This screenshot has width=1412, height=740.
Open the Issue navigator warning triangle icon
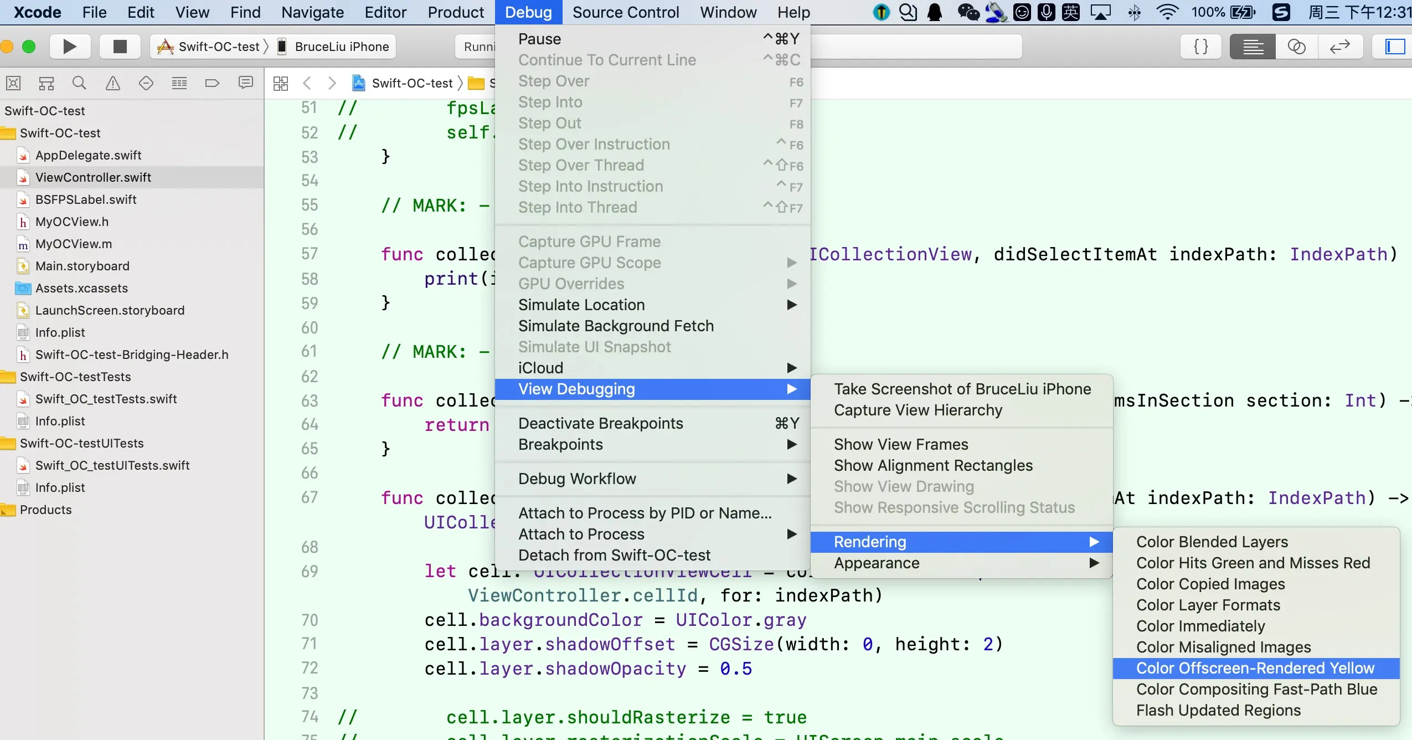click(113, 83)
